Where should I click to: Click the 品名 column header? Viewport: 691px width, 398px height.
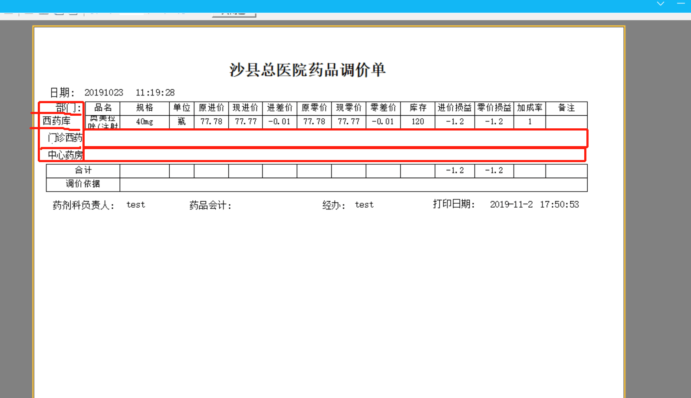point(103,108)
